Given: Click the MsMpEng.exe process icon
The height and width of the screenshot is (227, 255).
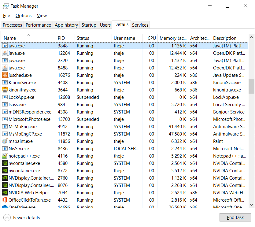Looking at the screenshot, I should pyautogui.click(x=5, y=127).
